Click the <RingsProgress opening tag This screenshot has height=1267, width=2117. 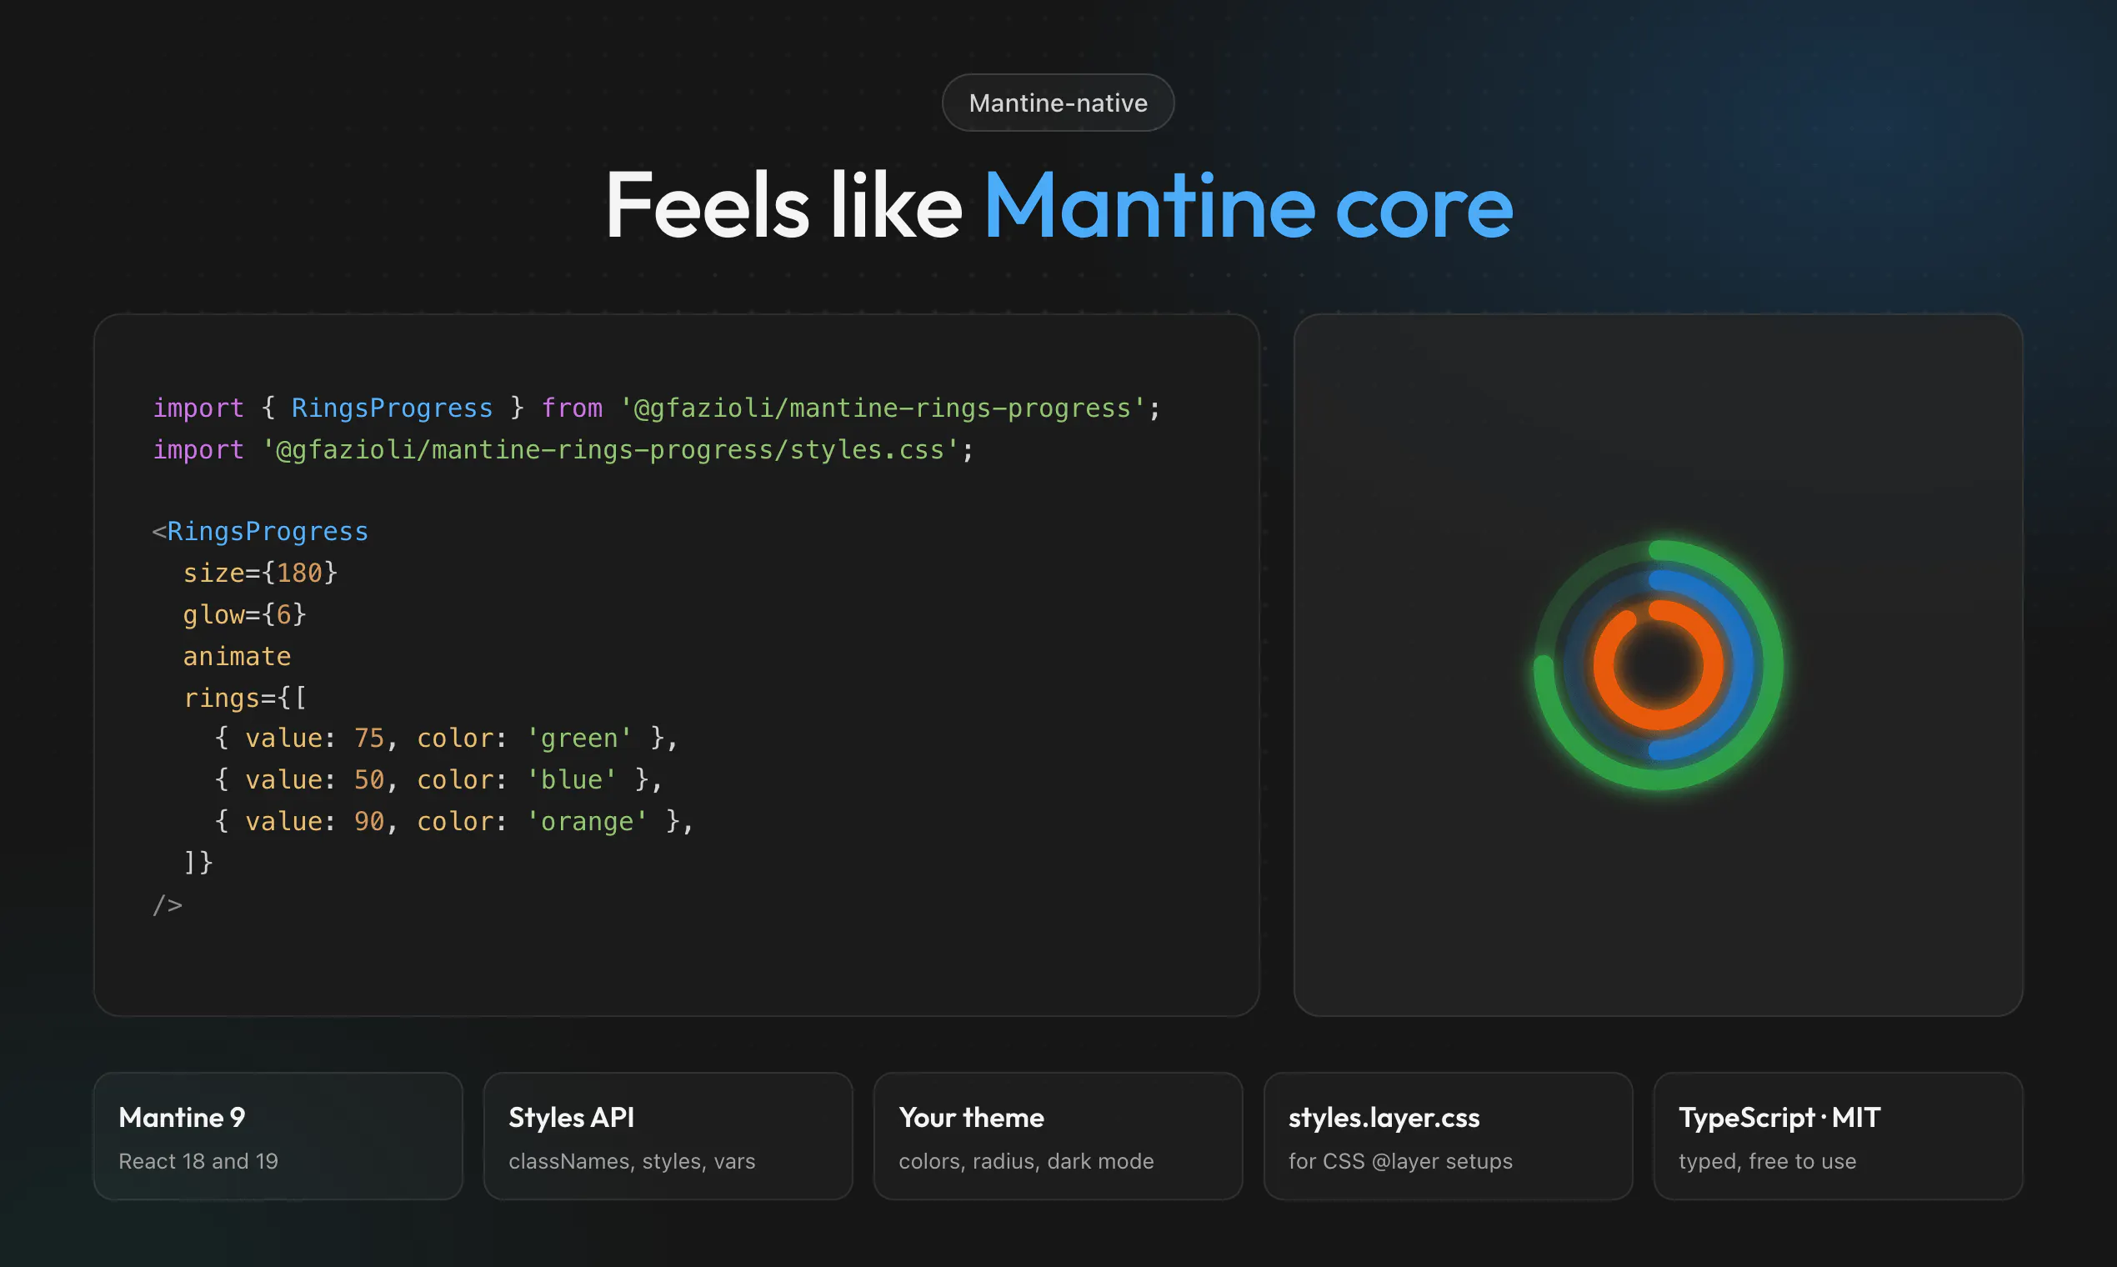[260, 531]
